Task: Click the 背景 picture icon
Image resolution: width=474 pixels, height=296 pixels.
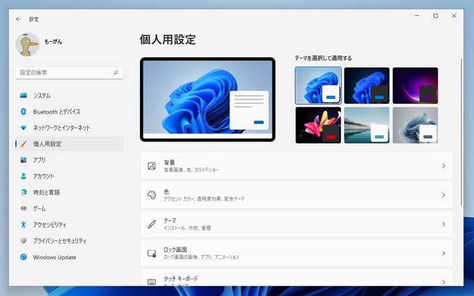Action: [x=151, y=166]
